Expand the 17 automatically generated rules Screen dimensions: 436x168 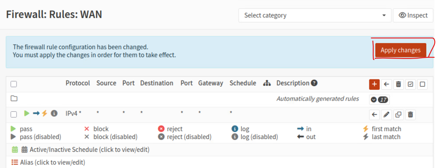(379, 99)
